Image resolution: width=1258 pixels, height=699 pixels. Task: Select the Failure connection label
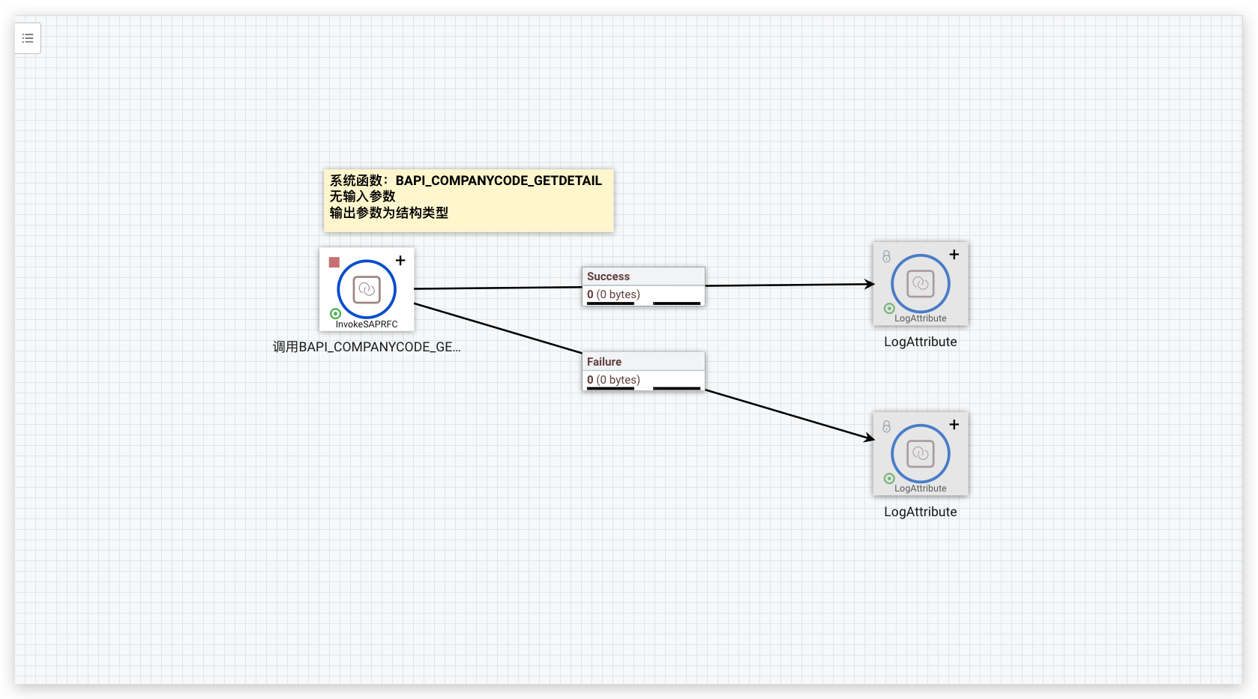[x=604, y=362]
